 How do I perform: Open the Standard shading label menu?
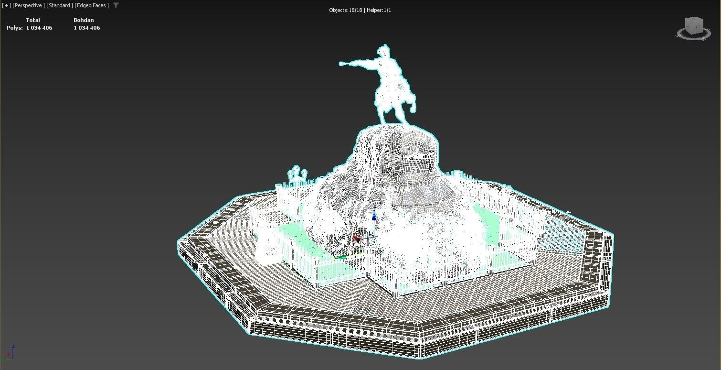click(60, 5)
